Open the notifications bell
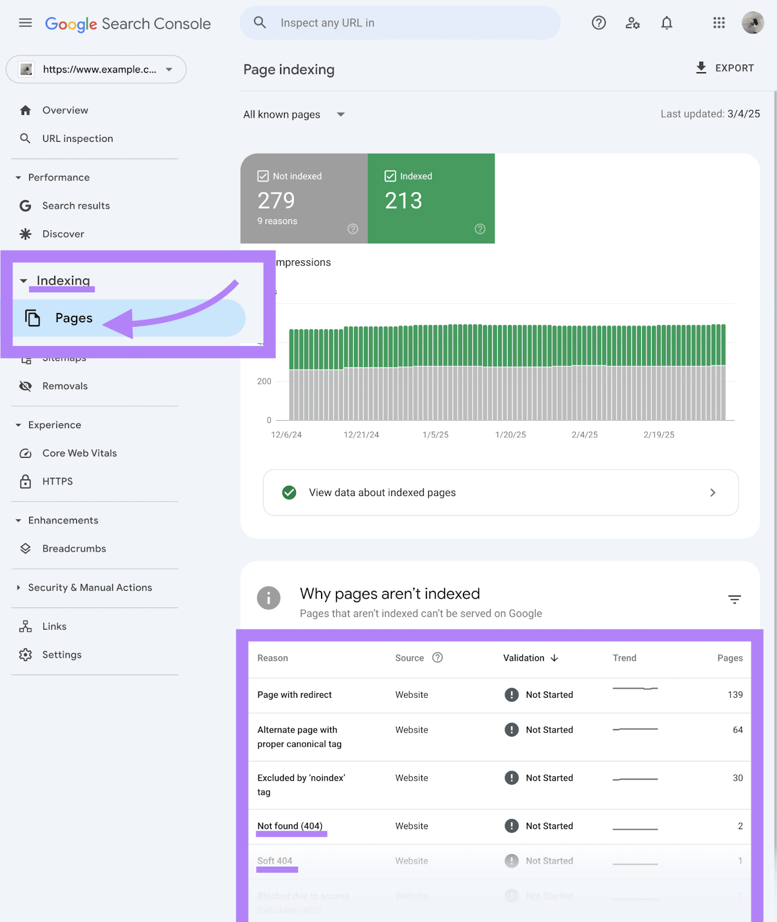This screenshot has width=777, height=922. click(x=666, y=23)
